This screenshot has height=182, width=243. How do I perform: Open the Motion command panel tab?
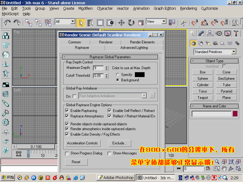219,33
